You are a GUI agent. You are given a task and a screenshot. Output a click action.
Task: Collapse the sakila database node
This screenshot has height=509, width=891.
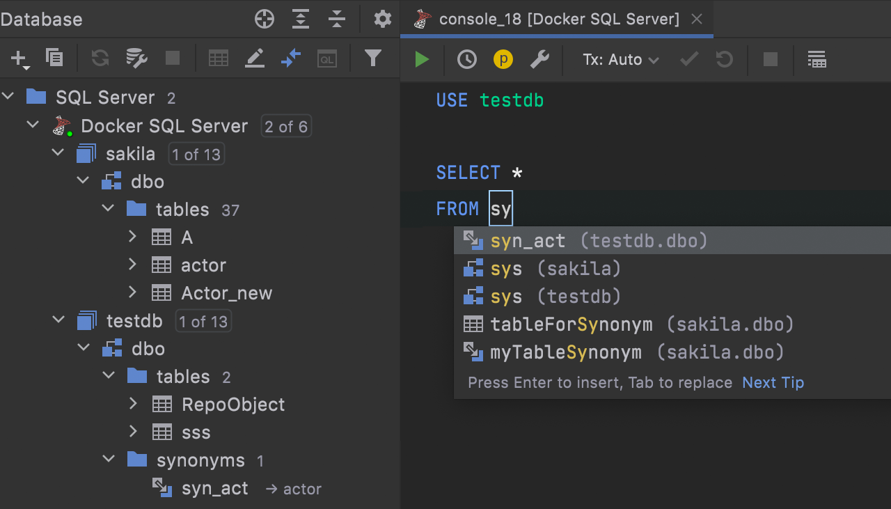tap(58, 153)
